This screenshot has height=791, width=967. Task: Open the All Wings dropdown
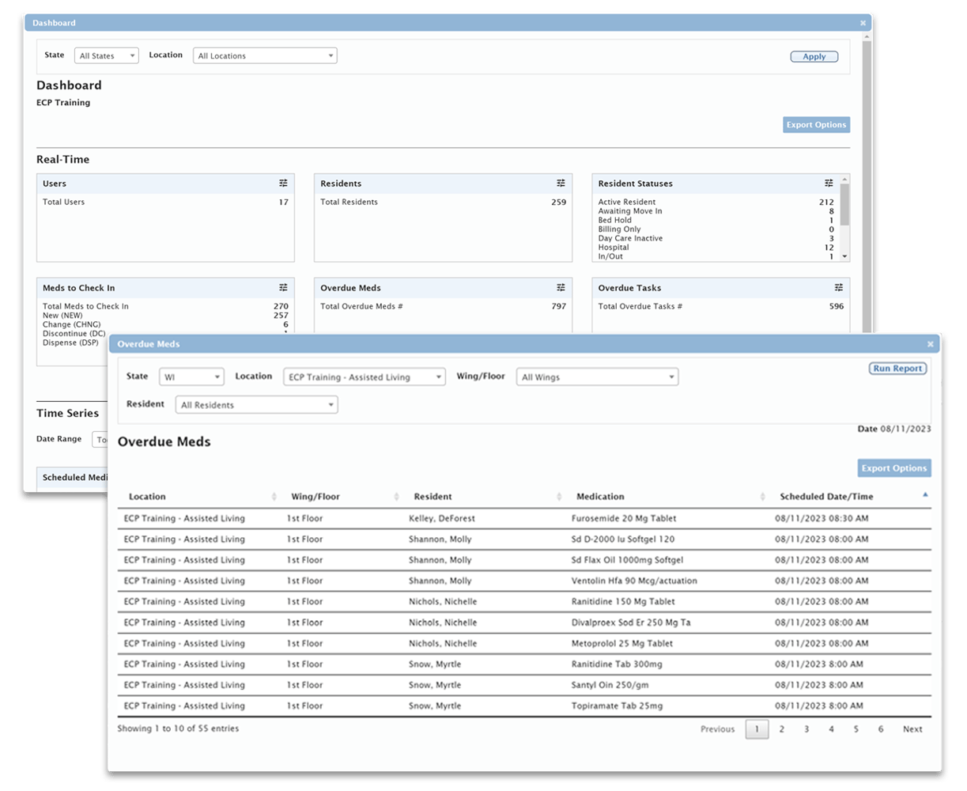point(597,377)
